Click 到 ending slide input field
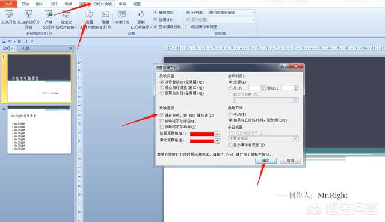The width and height of the screenshot is (385, 222). pyautogui.click(x=288, y=88)
